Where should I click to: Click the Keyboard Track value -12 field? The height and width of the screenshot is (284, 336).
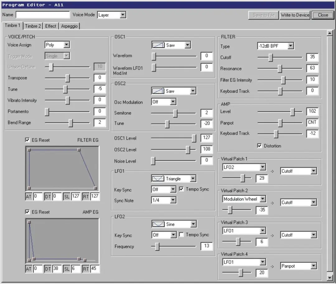point(312,133)
